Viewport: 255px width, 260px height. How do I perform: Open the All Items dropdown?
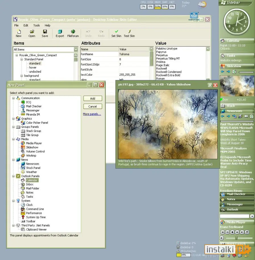76,50
